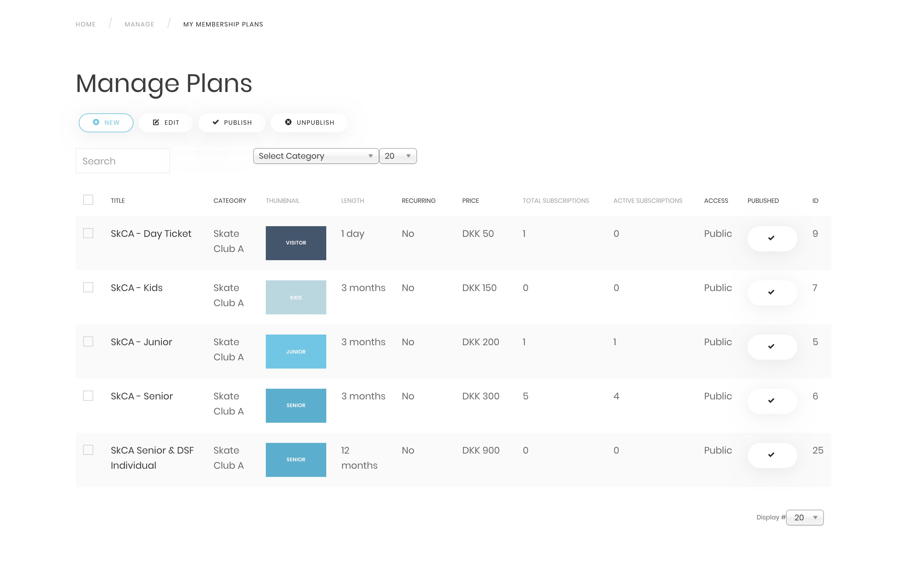
Task: Mark the SkCA Senior & DSF Individual checkbox
Action: click(x=88, y=450)
